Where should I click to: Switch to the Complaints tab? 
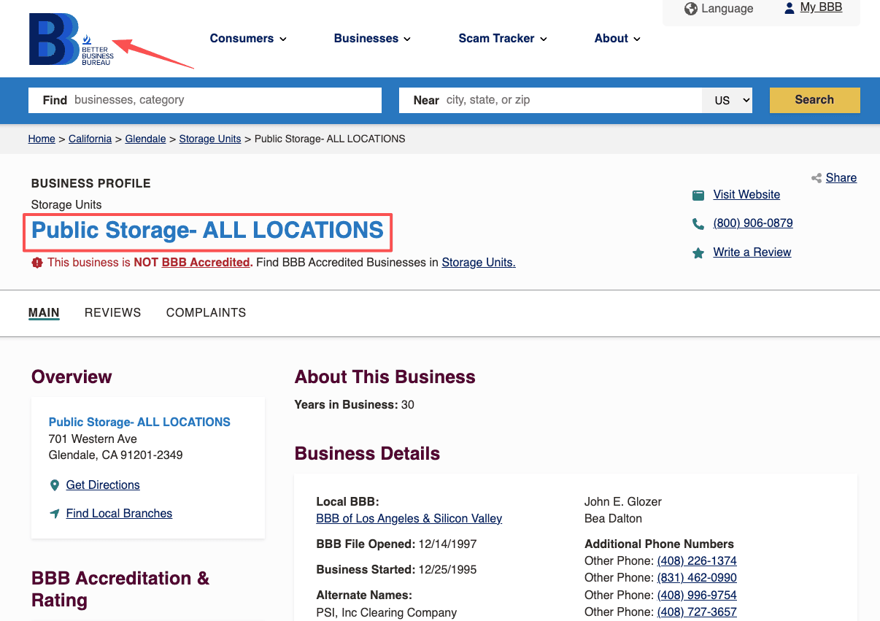(206, 312)
